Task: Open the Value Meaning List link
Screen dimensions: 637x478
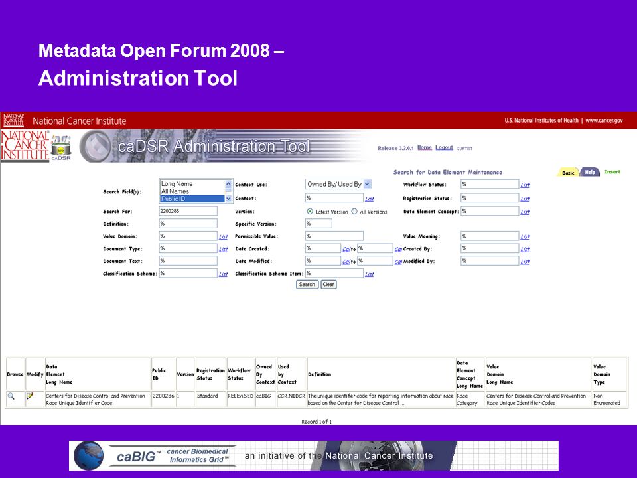Action: click(525, 237)
